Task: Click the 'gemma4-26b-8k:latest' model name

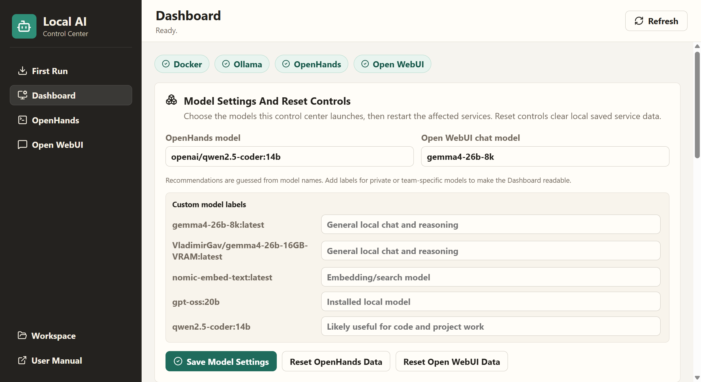Action: coord(218,225)
